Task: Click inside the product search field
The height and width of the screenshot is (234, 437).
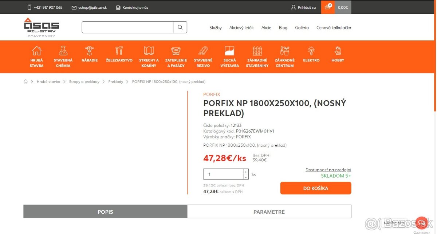Action: (127, 27)
